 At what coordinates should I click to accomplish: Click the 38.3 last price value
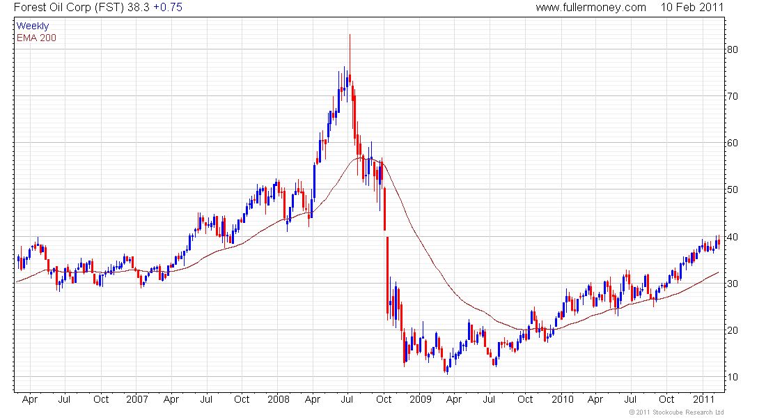[139, 8]
